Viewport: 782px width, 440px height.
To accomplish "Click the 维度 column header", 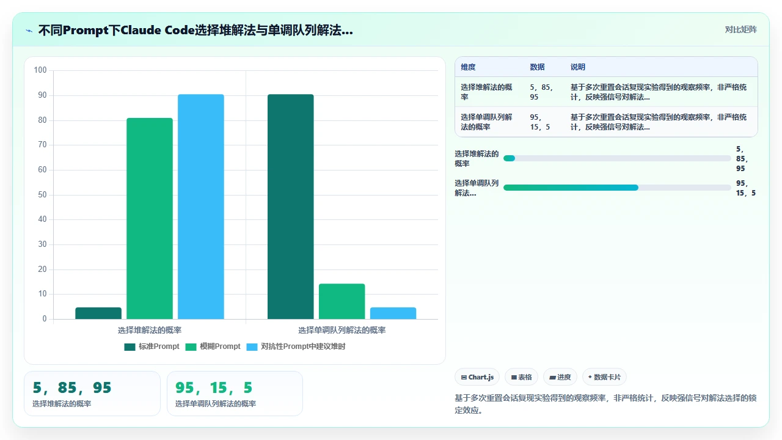I will pyautogui.click(x=468, y=67).
